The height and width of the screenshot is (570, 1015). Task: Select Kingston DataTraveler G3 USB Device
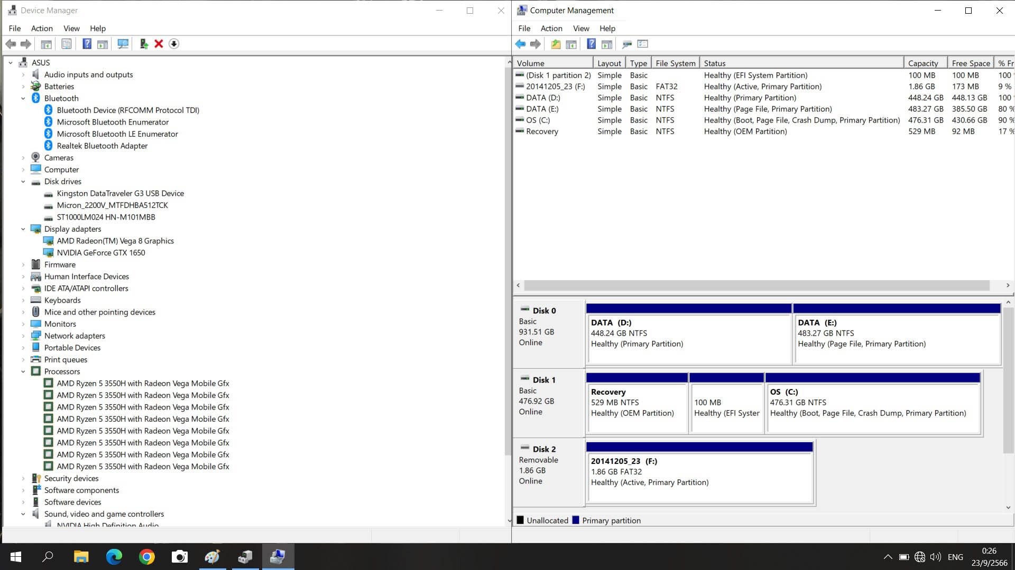(x=120, y=194)
